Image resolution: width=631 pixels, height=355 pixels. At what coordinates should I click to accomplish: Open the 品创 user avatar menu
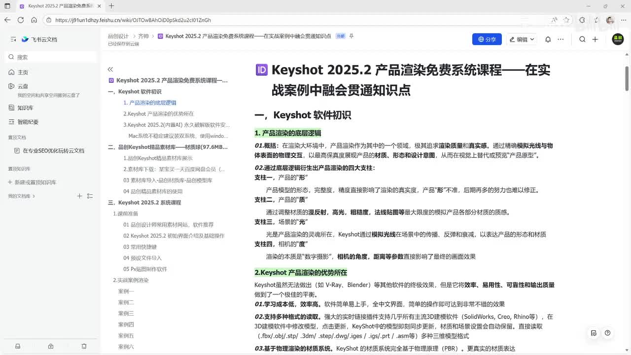point(618,39)
